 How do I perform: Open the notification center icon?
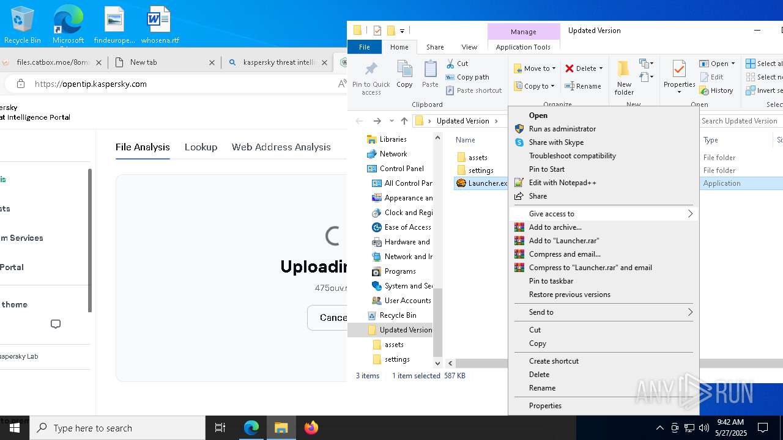pyautogui.click(x=763, y=428)
